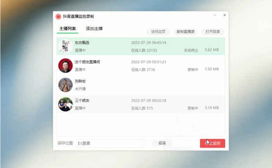Image resolution: width=272 pixels, height=168 pixels.
Task: Close the 抖音直播监控录制 window
Action: tap(225, 15)
